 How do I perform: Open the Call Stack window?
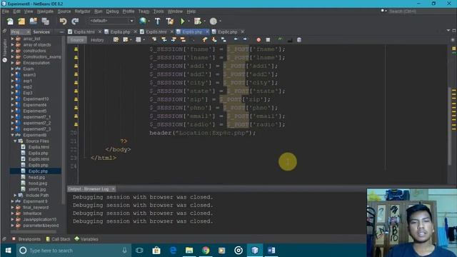[x=58, y=239]
